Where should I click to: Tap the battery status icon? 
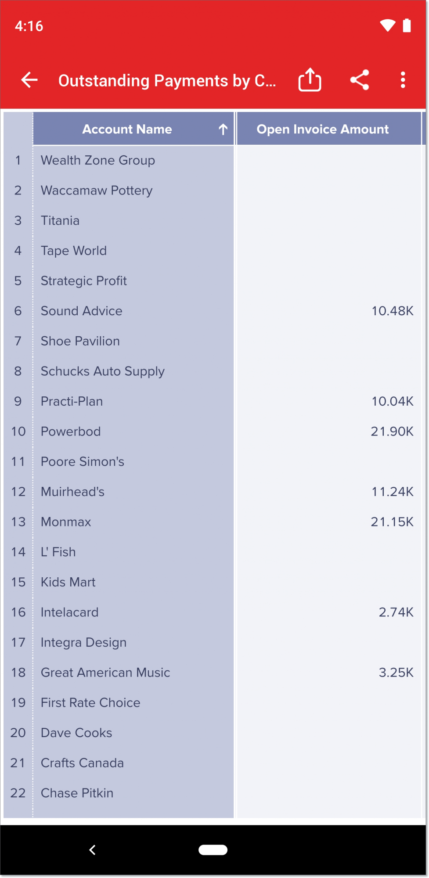click(x=407, y=25)
